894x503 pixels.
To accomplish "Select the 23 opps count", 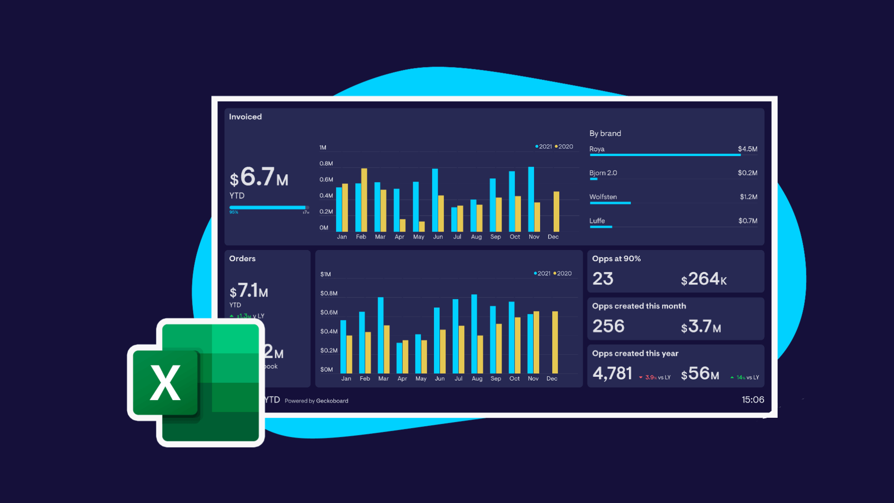I will (603, 279).
